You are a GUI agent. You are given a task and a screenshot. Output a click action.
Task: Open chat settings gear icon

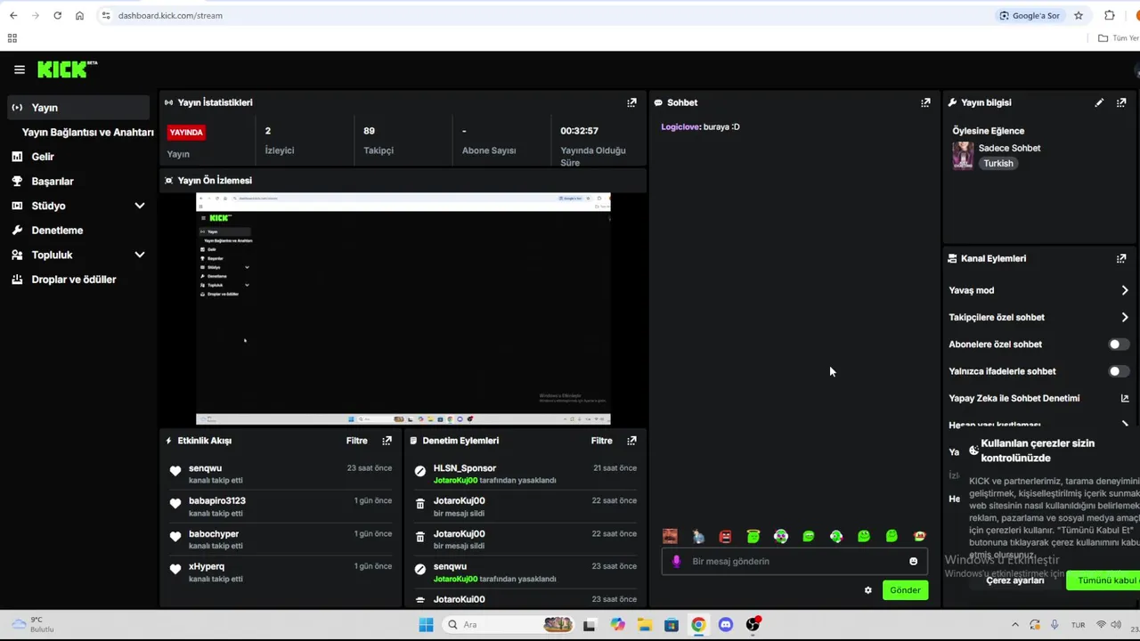(868, 590)
